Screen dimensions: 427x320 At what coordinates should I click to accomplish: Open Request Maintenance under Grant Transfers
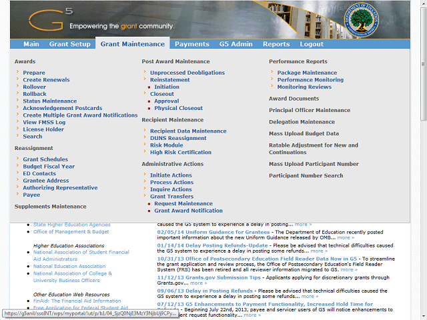pos(183,203)
